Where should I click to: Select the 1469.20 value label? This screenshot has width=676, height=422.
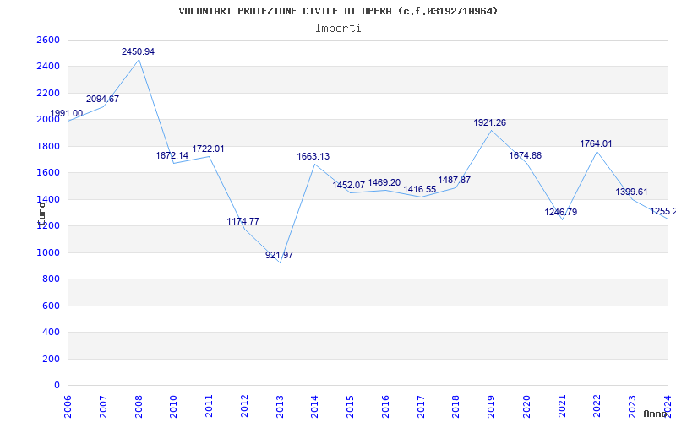[384, 183]
